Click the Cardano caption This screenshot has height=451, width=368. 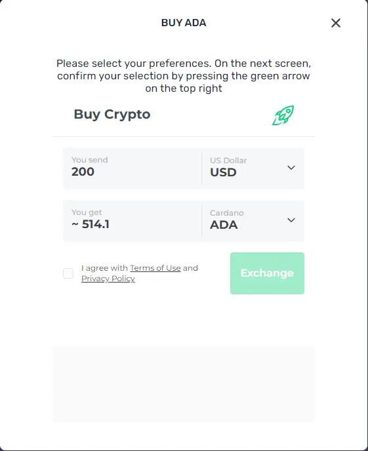(x=227, y=213)
